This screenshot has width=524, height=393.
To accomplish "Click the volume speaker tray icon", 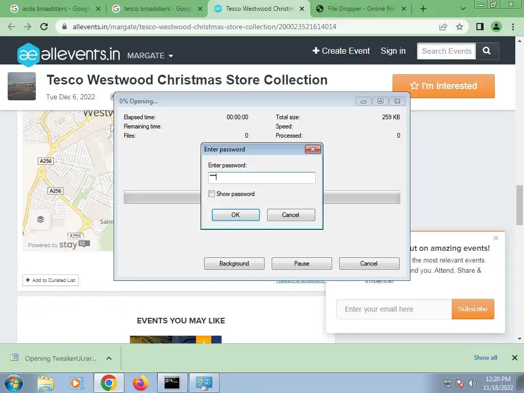I will click(472, 384).
